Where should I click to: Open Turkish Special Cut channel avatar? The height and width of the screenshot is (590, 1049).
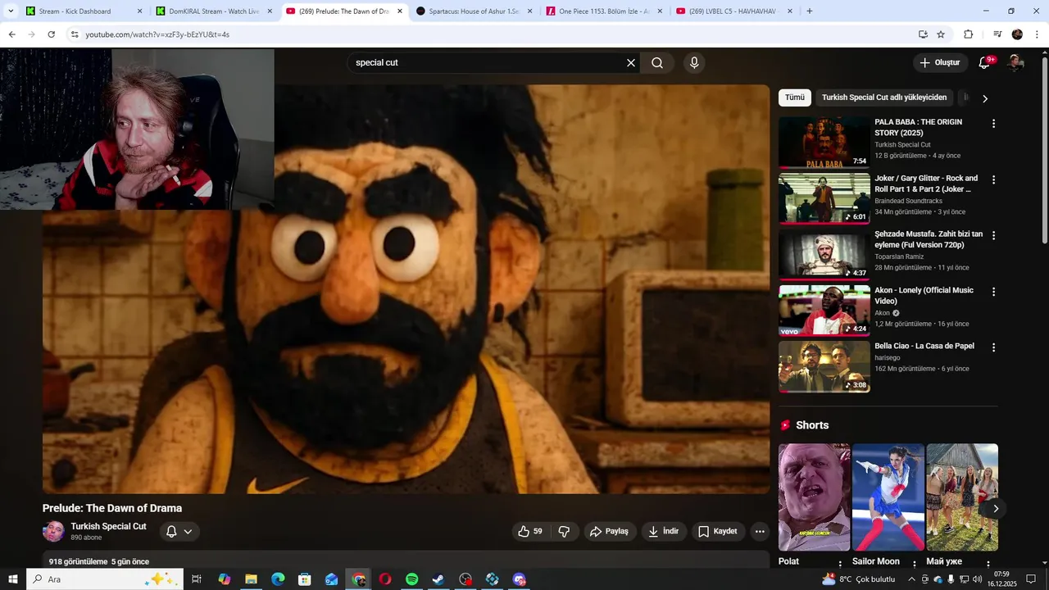point(53,532)
